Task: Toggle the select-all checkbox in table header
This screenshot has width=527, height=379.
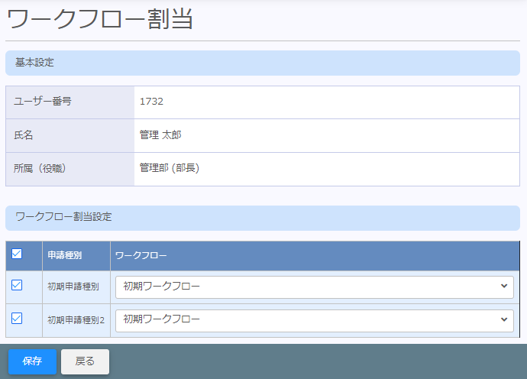Action: pos(17,254)
